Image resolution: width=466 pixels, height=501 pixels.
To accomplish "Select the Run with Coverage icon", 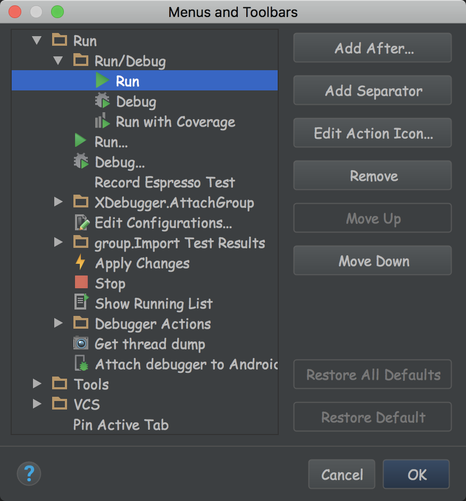I will pos(102,121).
